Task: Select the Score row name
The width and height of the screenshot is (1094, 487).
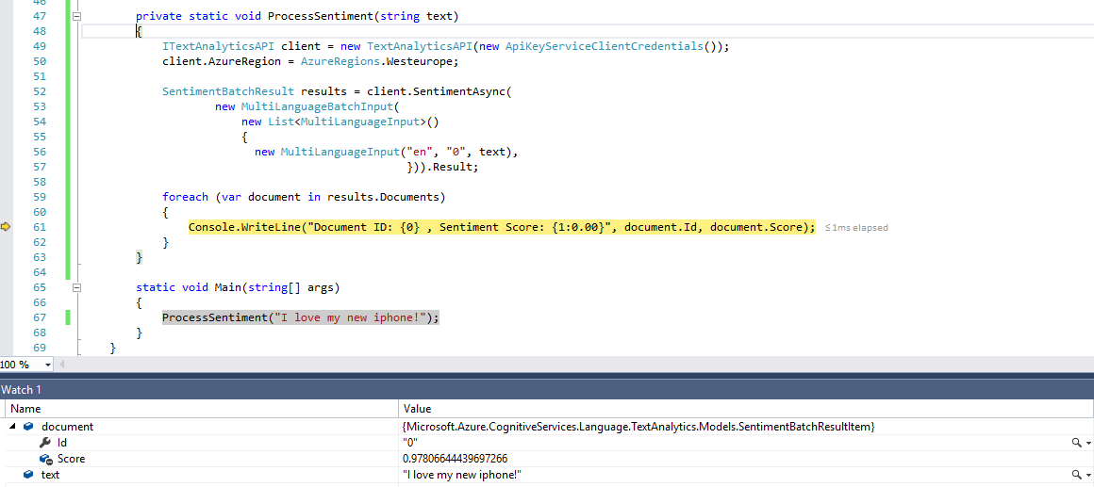Action: (x=71, y=459)
